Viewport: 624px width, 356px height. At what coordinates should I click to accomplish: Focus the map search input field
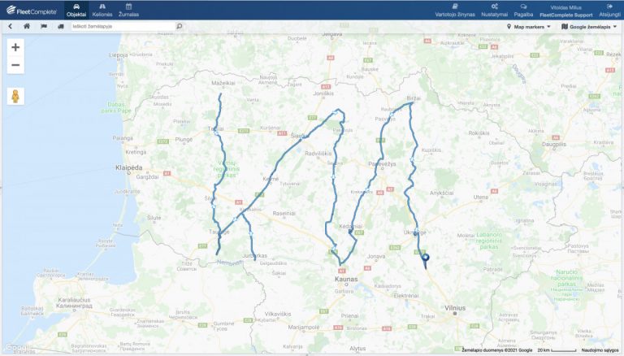(x=123, y=26)
